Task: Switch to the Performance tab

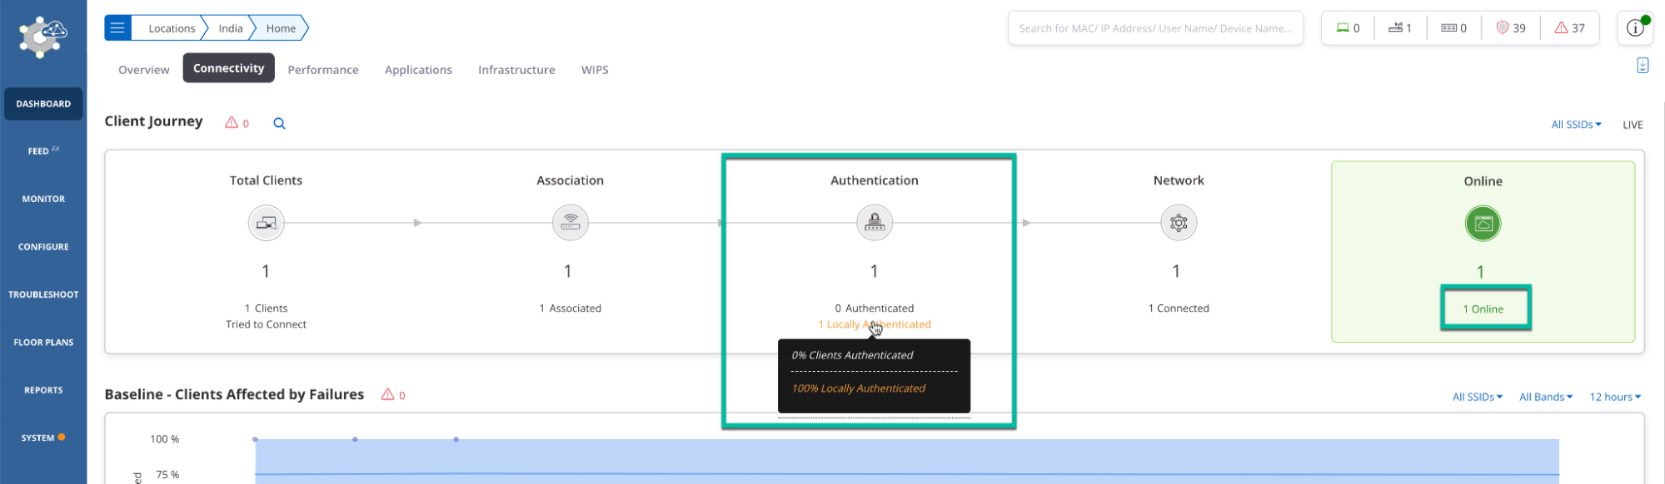Action: point(323,70)
